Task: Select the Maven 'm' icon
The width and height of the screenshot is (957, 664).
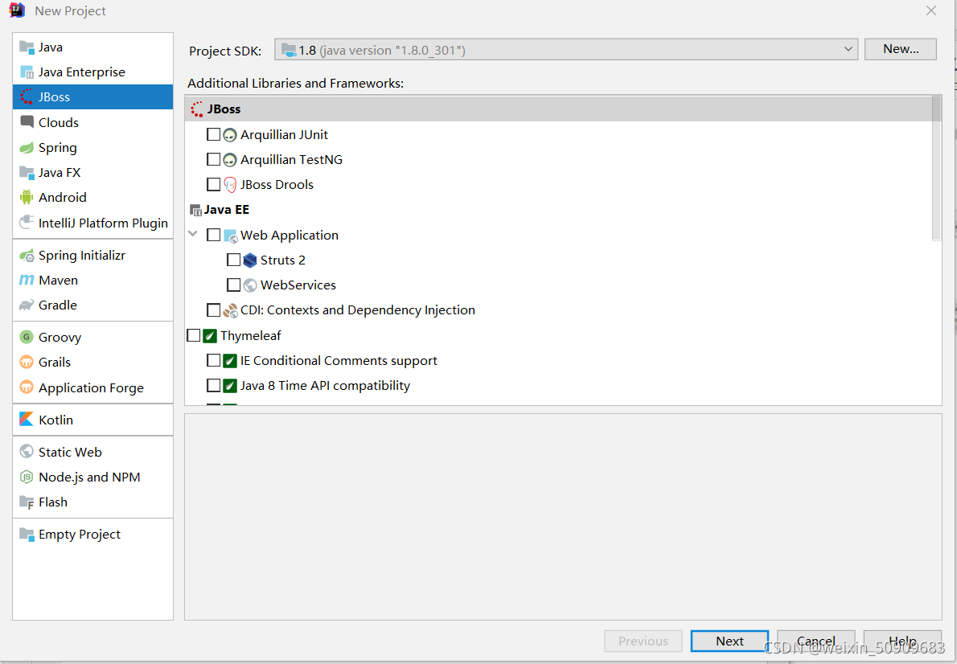Action: click(x=27, y=280)
